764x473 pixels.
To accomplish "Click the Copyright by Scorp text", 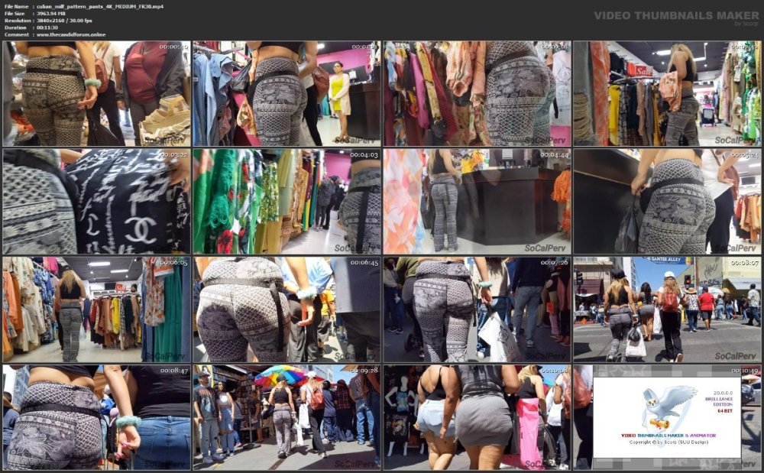I will (667, 442).
